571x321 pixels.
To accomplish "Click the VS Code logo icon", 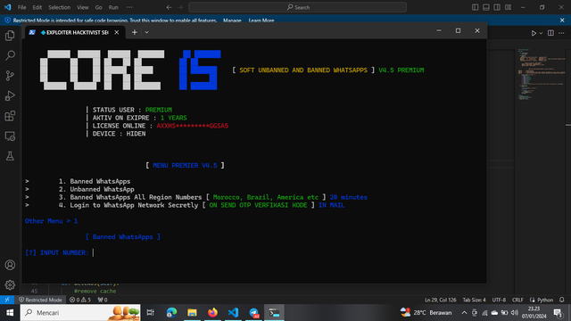I will [x=7, y=7].
